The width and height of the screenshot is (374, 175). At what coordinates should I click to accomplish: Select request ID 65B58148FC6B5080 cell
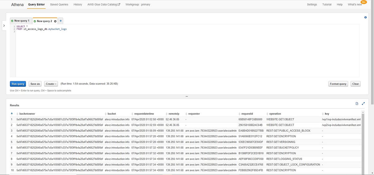pyautogui.click(x=250, y=119)
